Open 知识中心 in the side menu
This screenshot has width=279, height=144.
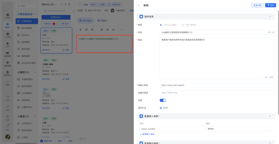pyautogui.click(x=25, y=35)
